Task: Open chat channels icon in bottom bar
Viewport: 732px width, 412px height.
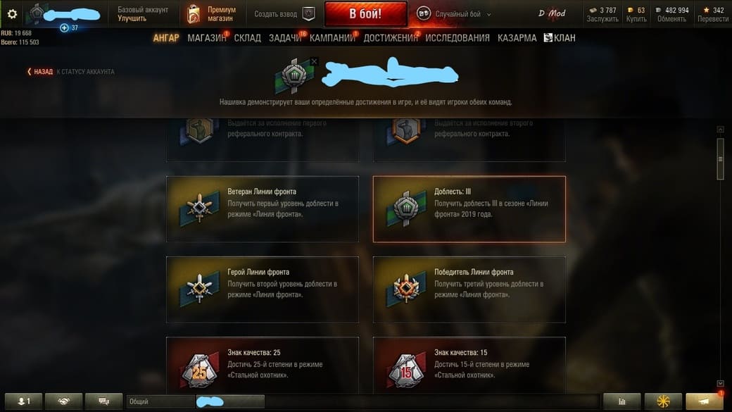Action: [x=103, y=401]
